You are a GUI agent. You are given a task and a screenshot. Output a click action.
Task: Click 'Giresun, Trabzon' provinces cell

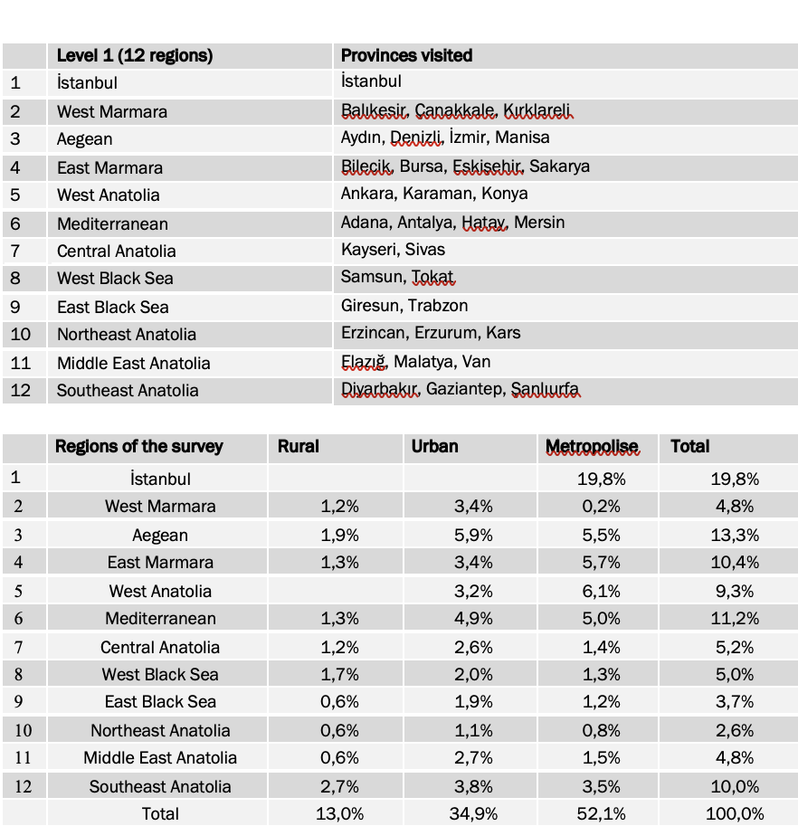pyautogui.click(x=404, y=306)
